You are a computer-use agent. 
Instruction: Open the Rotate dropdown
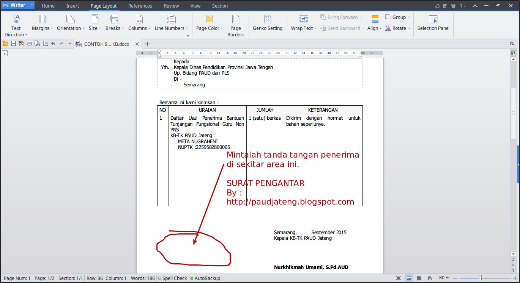coord(398,28)
